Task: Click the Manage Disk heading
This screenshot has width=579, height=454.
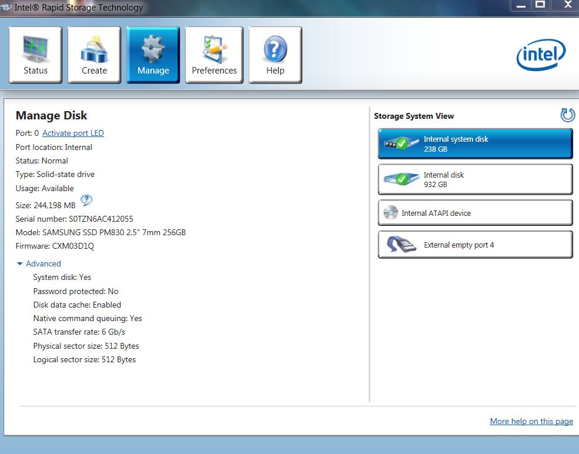Action: [x=51, y=116]
